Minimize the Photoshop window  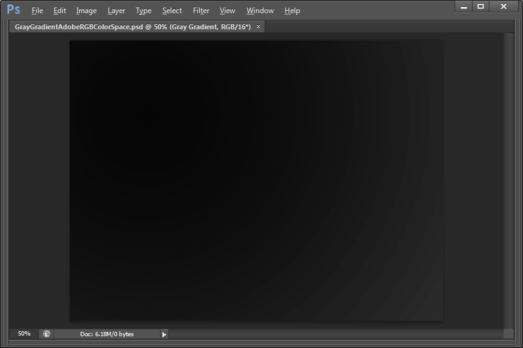tap(464, 7)
